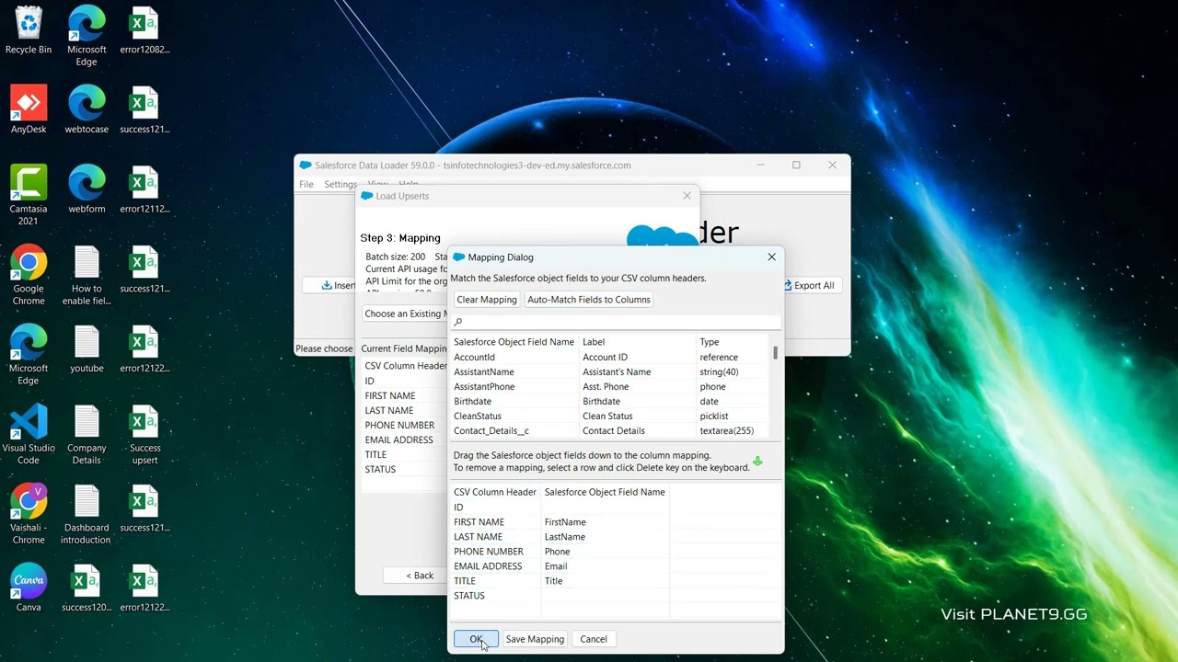Open the 'How to enable fiel...' text file
Viewport: 1178px width, 662px height.
tap(87, 276)
